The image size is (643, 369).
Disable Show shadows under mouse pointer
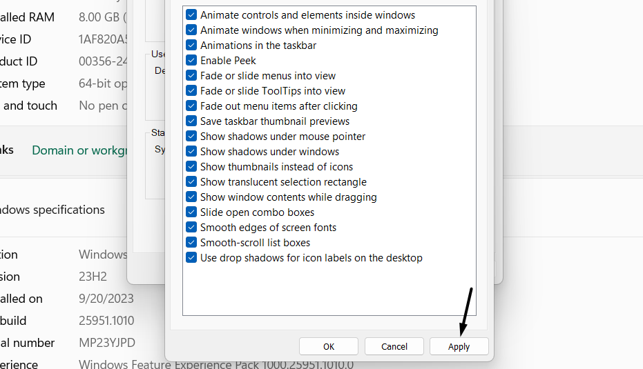(x=191, y=137)
